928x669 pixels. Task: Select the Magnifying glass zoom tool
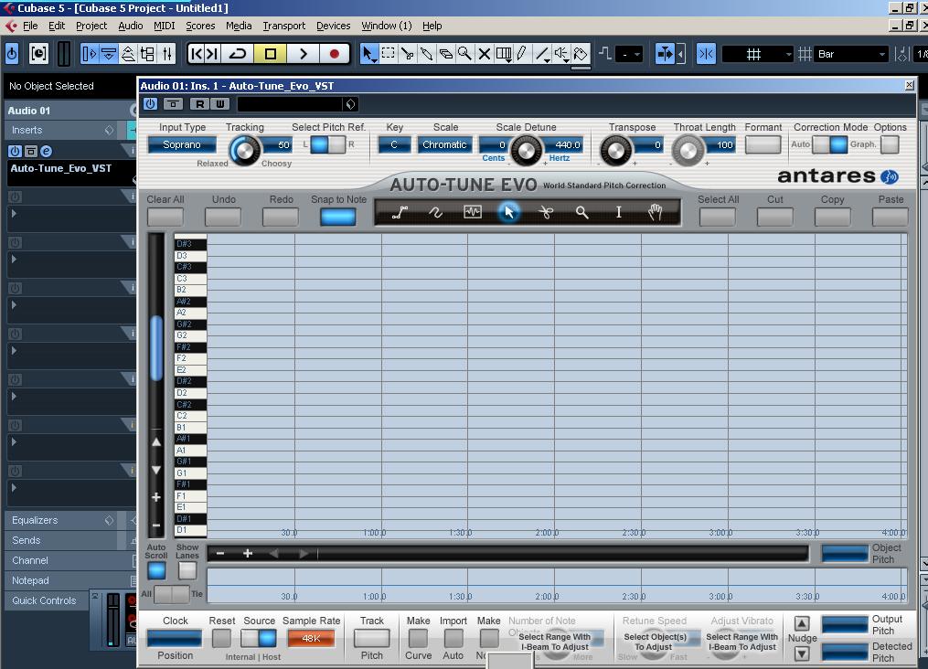tap(581, 212)
